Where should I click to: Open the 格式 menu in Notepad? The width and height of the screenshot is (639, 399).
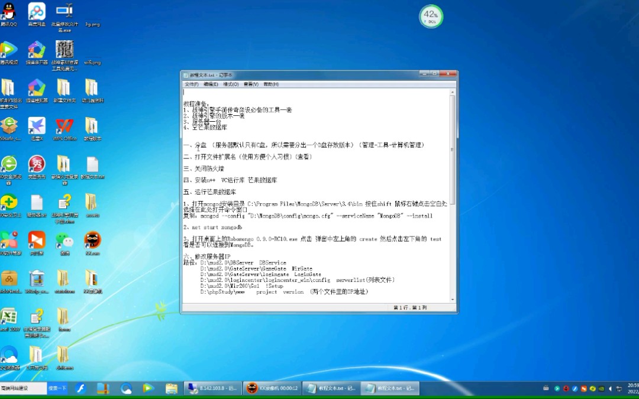tap(230, 84)
